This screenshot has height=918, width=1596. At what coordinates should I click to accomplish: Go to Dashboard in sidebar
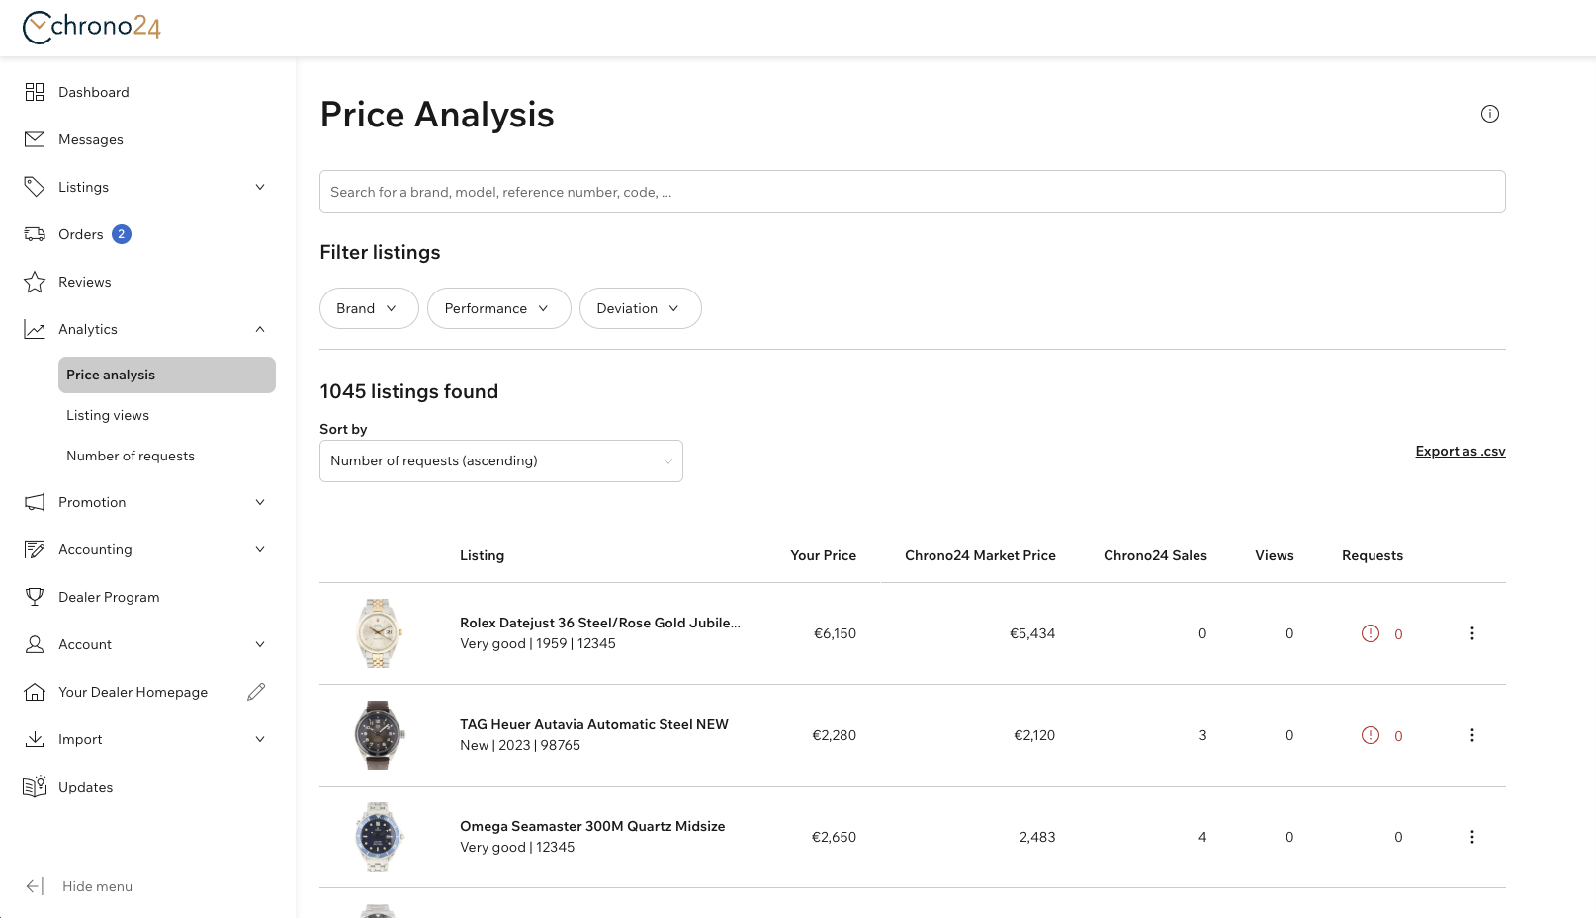pos(94,92)
